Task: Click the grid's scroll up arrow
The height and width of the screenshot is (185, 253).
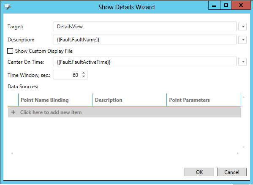Action: (244, 97)
